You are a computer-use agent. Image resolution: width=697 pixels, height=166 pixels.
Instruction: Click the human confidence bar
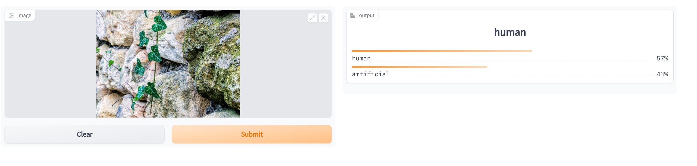[x=442, y=51]
